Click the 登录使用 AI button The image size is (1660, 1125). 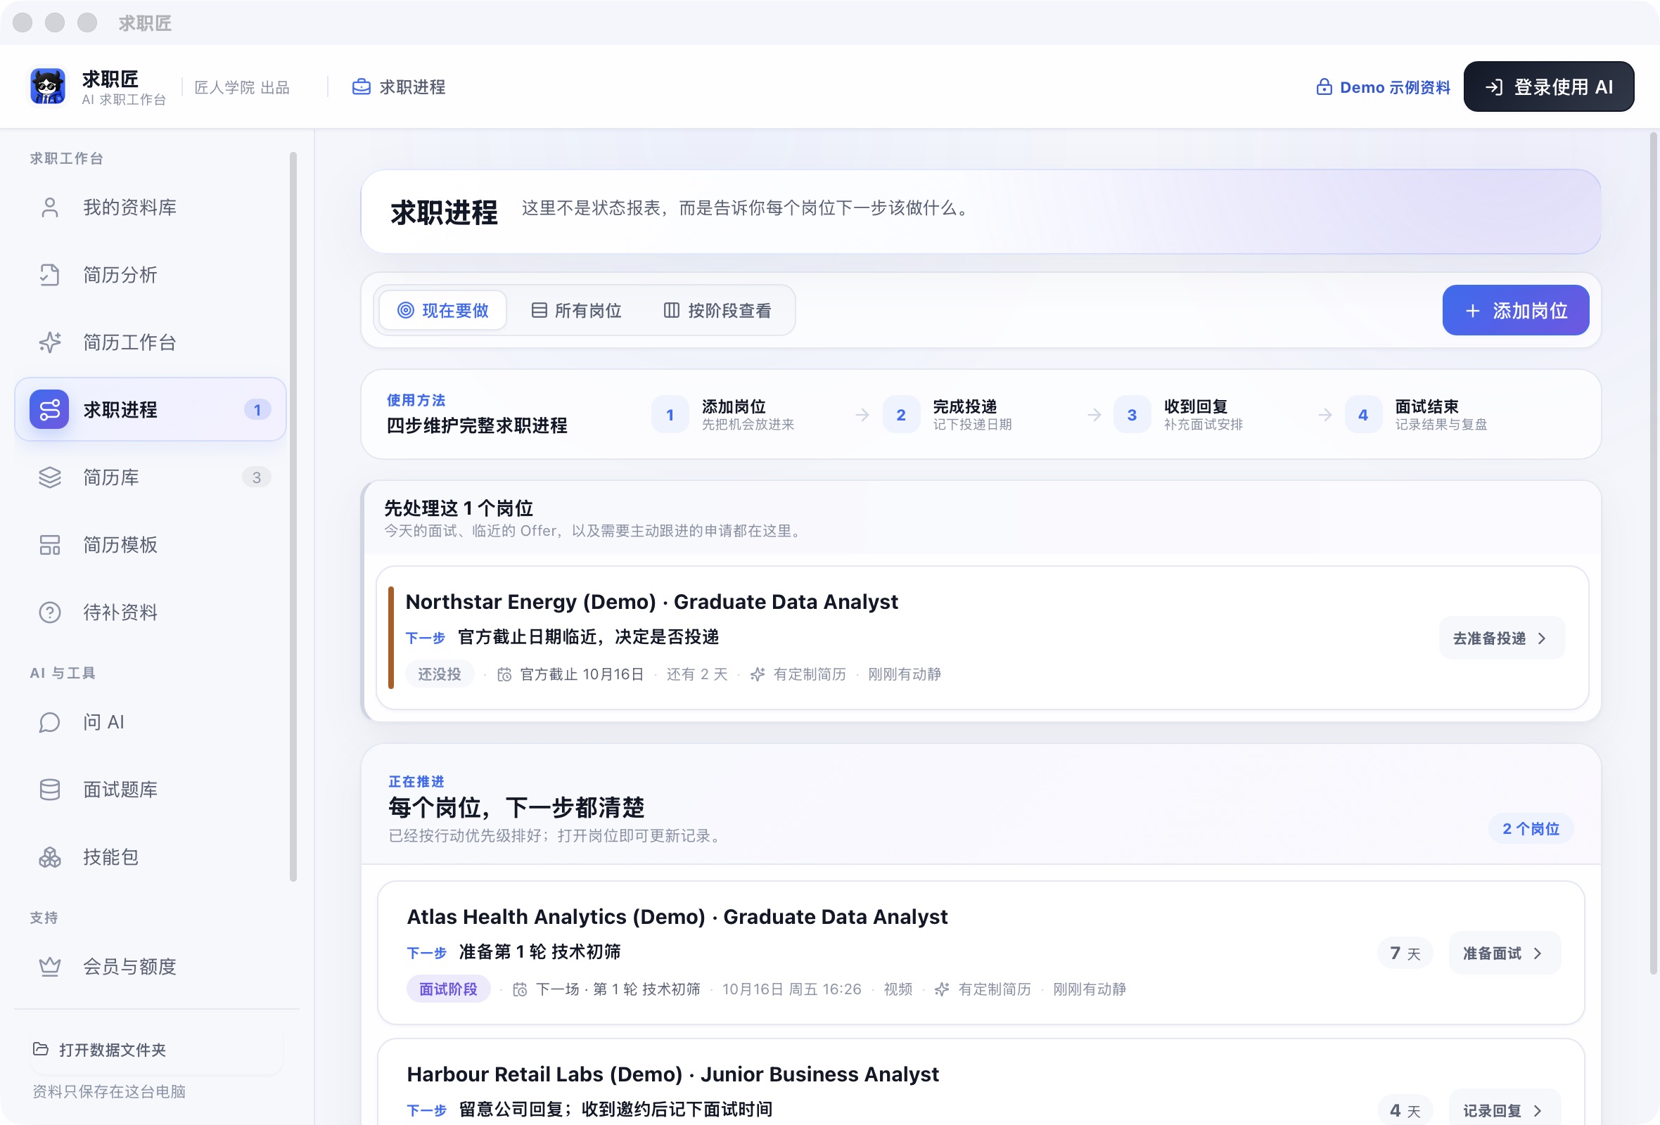[1549, 87]
